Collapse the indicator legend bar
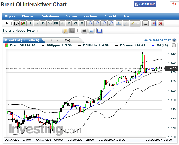This screenshot has width=179, height=145. 174,45
